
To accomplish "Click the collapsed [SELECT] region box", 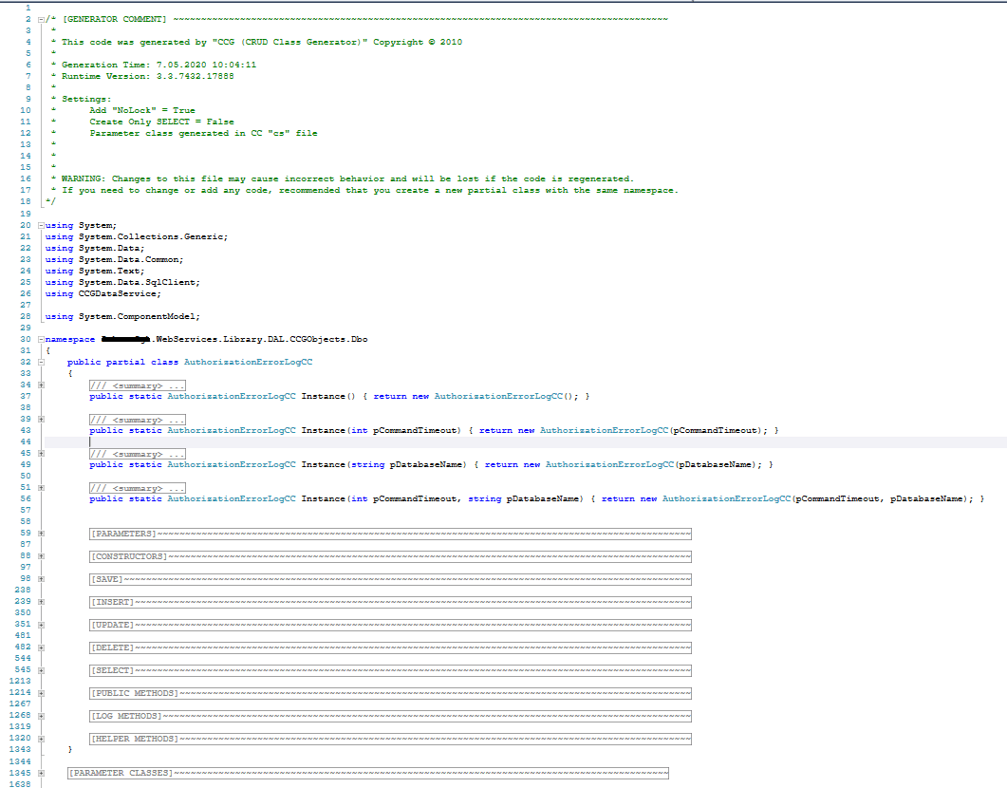I will pyautogui.click(x=390, y=670).
